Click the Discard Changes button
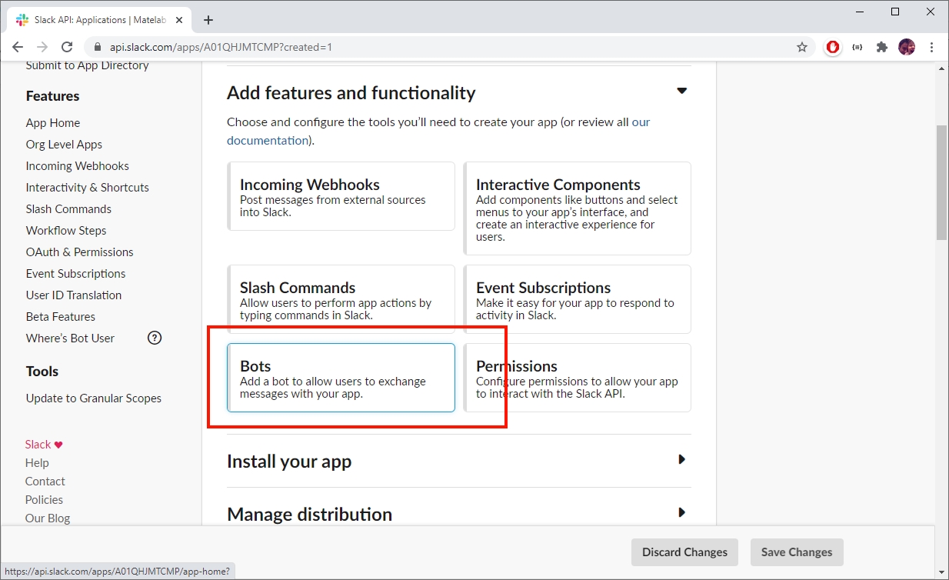This screenshot has width=949, height=580. [684, 552]
